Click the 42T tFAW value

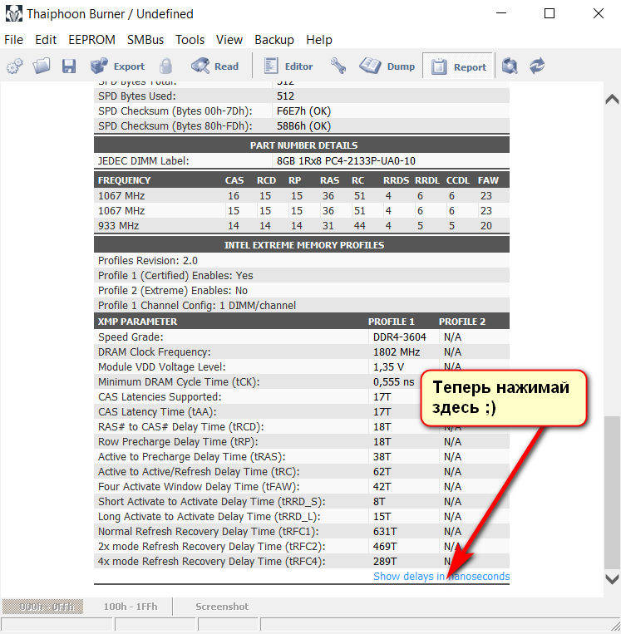pos(382,486)
